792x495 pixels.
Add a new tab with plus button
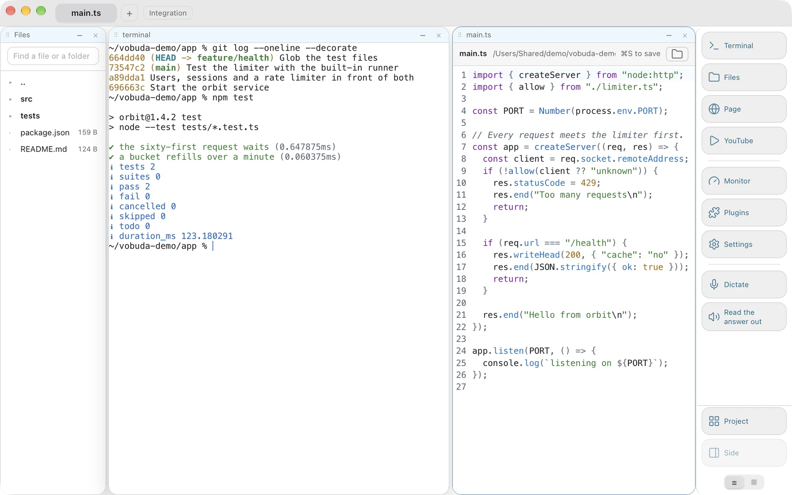(129, 13)
